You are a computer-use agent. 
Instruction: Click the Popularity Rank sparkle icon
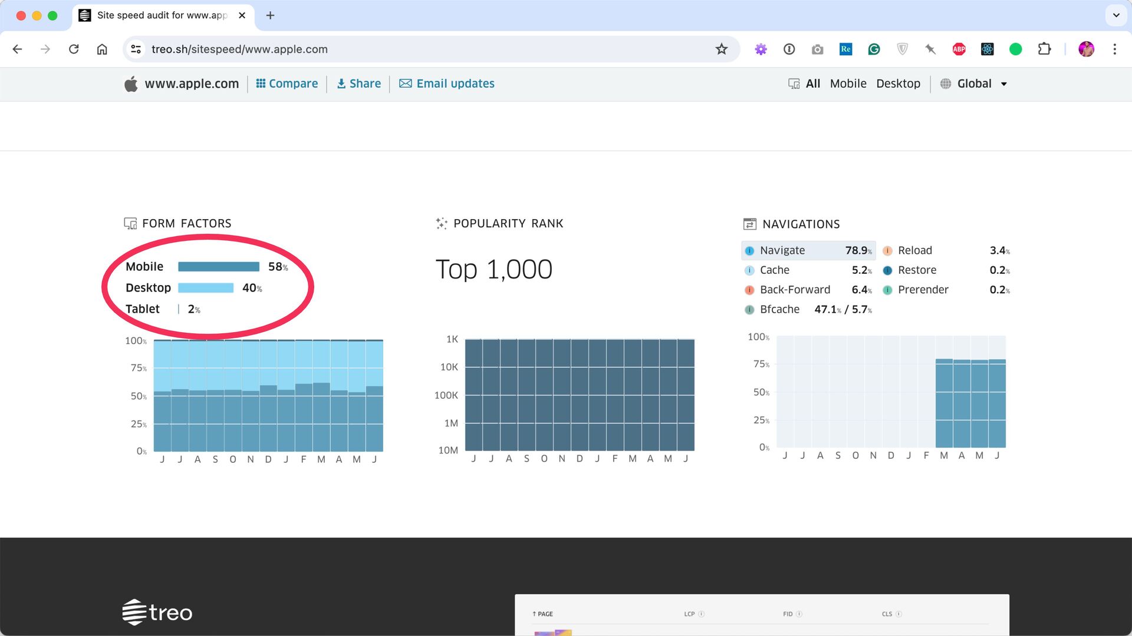(x=442, y=223)
